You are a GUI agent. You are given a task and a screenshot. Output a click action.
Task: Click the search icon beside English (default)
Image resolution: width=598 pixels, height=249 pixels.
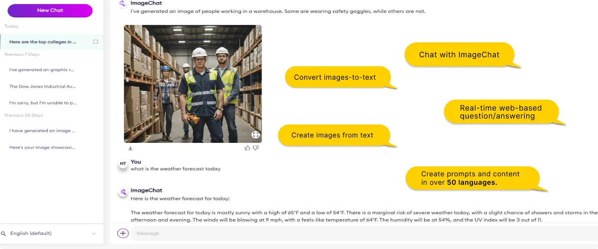(3, 234)
